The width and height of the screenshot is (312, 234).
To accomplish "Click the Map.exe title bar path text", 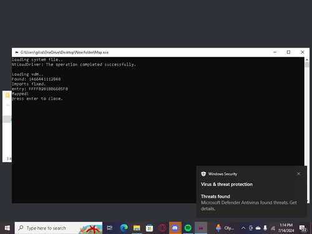I will (64, 52).
